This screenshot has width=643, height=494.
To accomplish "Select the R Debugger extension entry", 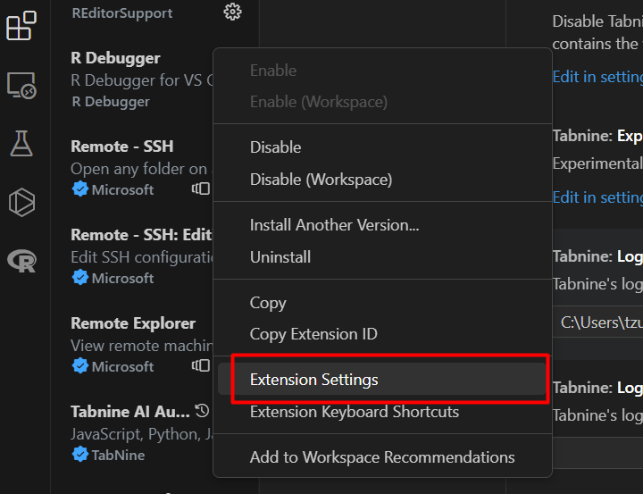I will point(142,80).
